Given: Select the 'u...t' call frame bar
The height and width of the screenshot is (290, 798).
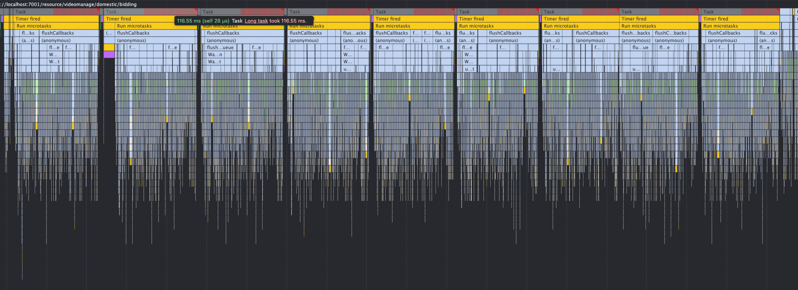Looking at the screenshot, I should point(470,69).
